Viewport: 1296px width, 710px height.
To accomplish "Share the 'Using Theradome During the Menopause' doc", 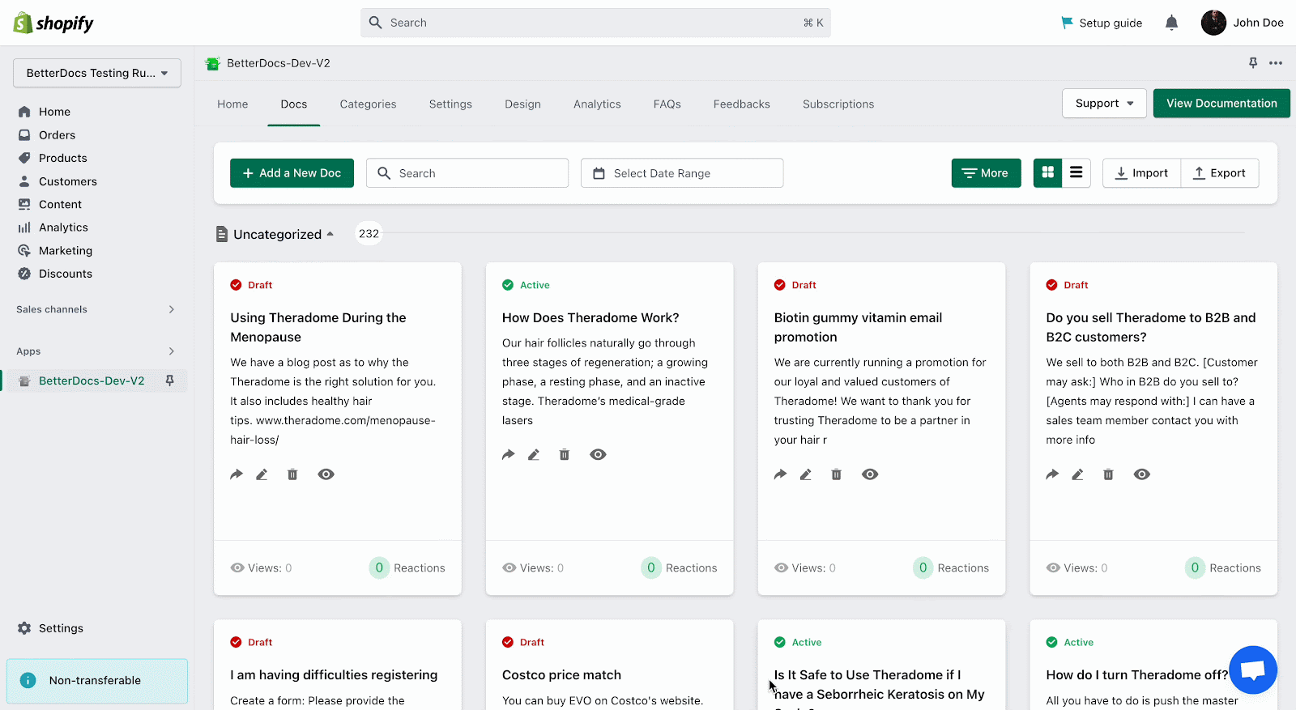I will pos(237,474).
